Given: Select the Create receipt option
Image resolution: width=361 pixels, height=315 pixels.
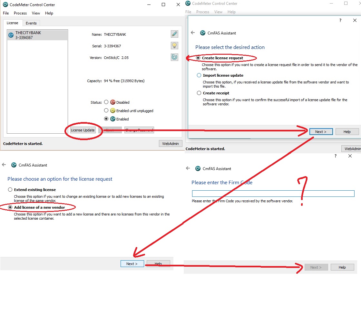Looking at the screenshot, I should [199, 93].
